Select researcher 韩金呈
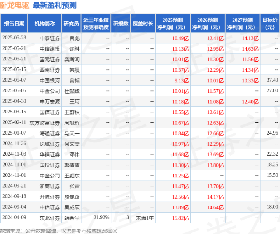The image size is (280, 234). point(72,218)
